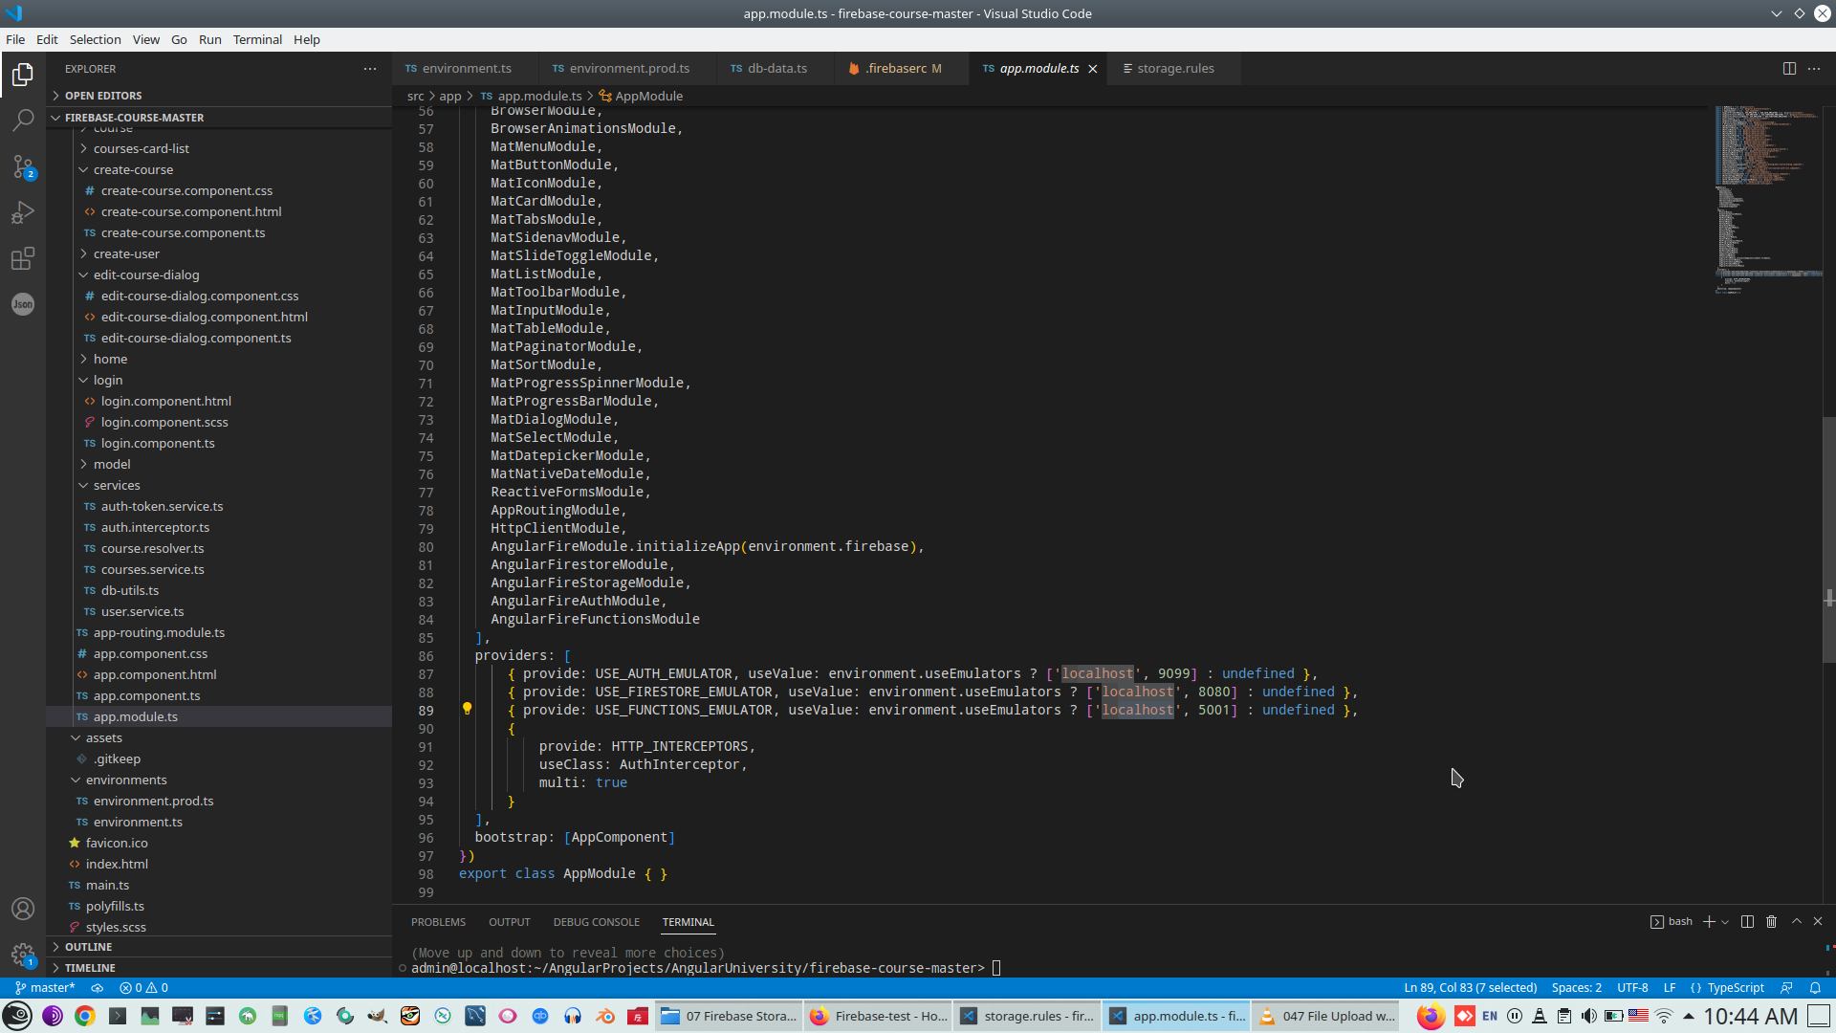Expand the OUTLINE section
This screenshot has height=1033, width=1836.
click(89, 946)
